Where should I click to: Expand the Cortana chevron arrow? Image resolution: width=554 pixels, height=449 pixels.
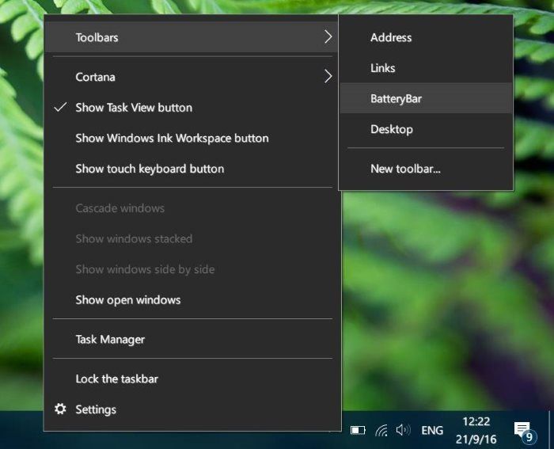point(328,76)
